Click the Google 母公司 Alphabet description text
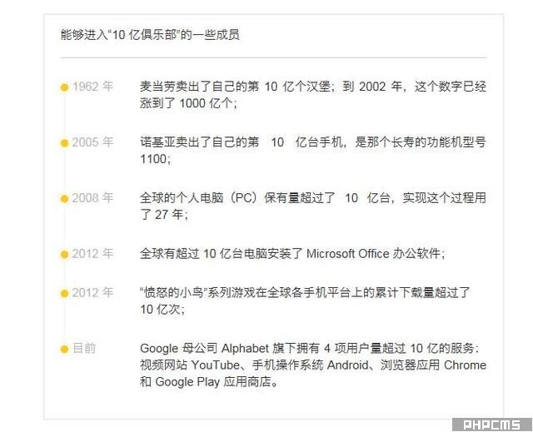Image resolution: width=533 pixels, height=432 pixels. (x=312, y=365)
